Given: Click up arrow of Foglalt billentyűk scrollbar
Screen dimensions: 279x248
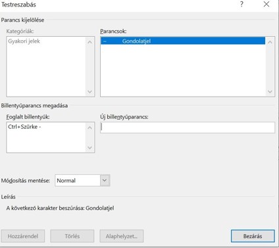Looking at the screenshot, I should 89,128.
